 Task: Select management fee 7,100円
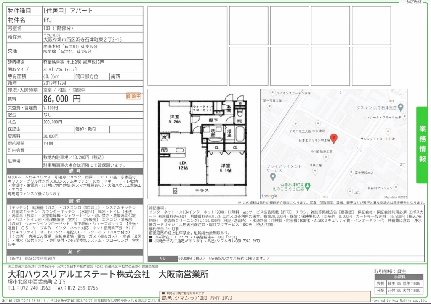(51, 108)
